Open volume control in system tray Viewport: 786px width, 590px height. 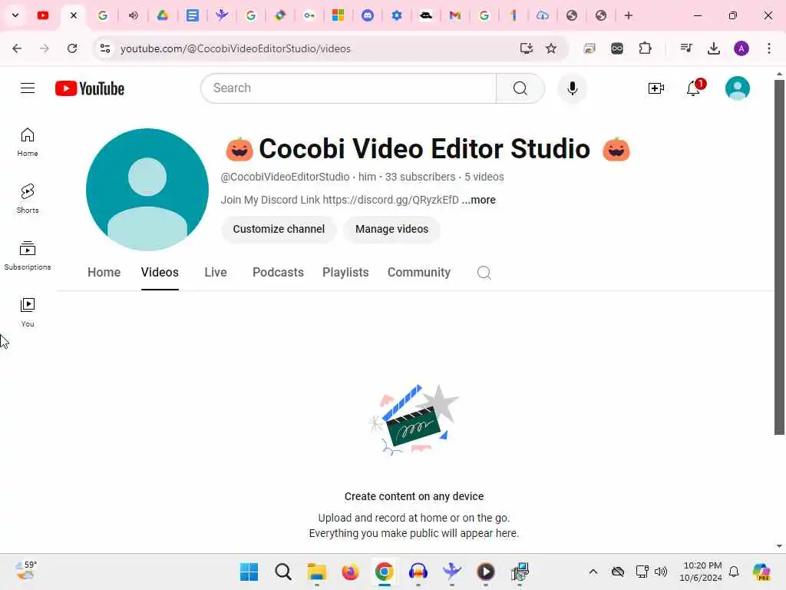(x=661, y=572)
